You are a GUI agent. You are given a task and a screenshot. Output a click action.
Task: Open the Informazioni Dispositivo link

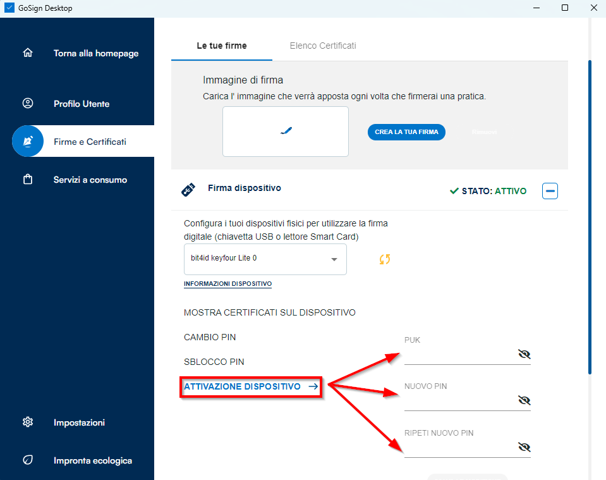point(227,284)
